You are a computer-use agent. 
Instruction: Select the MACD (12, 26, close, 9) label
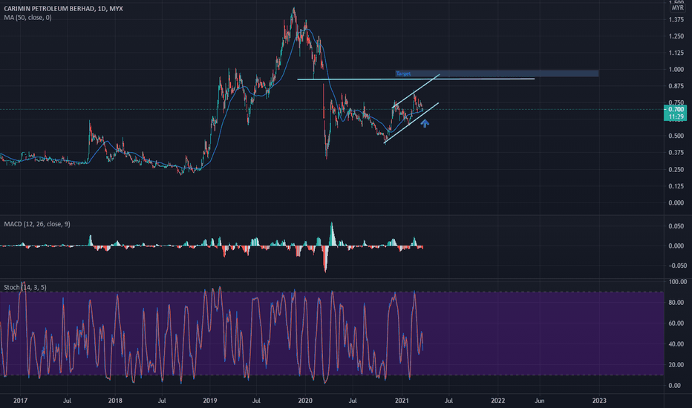[x=37, y=224]
